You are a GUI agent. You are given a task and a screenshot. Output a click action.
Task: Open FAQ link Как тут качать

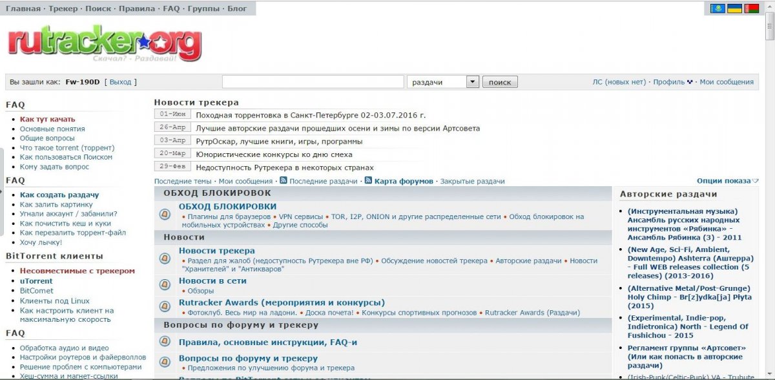[47, 119]
